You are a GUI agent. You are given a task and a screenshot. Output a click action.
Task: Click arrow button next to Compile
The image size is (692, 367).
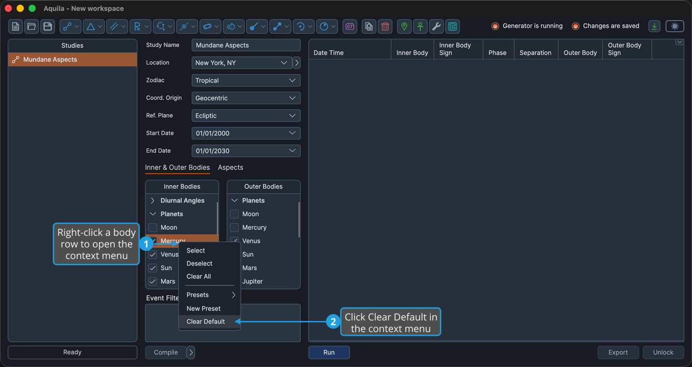pos(191,352)
